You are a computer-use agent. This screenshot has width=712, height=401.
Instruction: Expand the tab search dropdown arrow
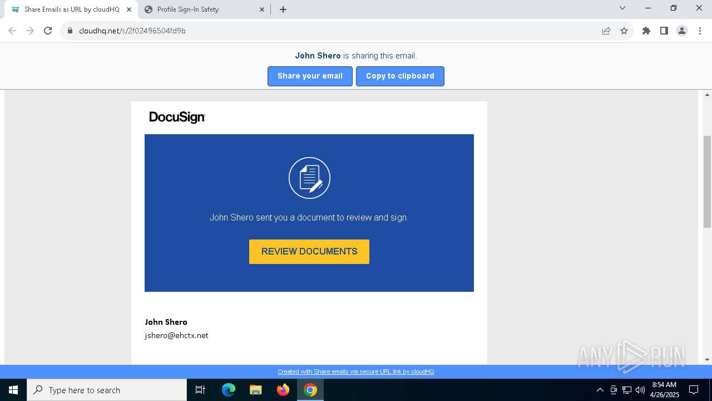622,8
